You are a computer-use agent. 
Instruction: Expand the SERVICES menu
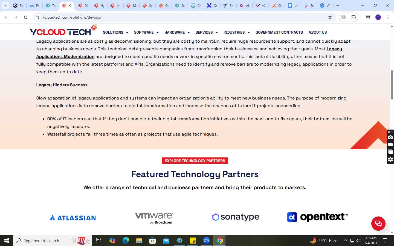tap(207, 32)
